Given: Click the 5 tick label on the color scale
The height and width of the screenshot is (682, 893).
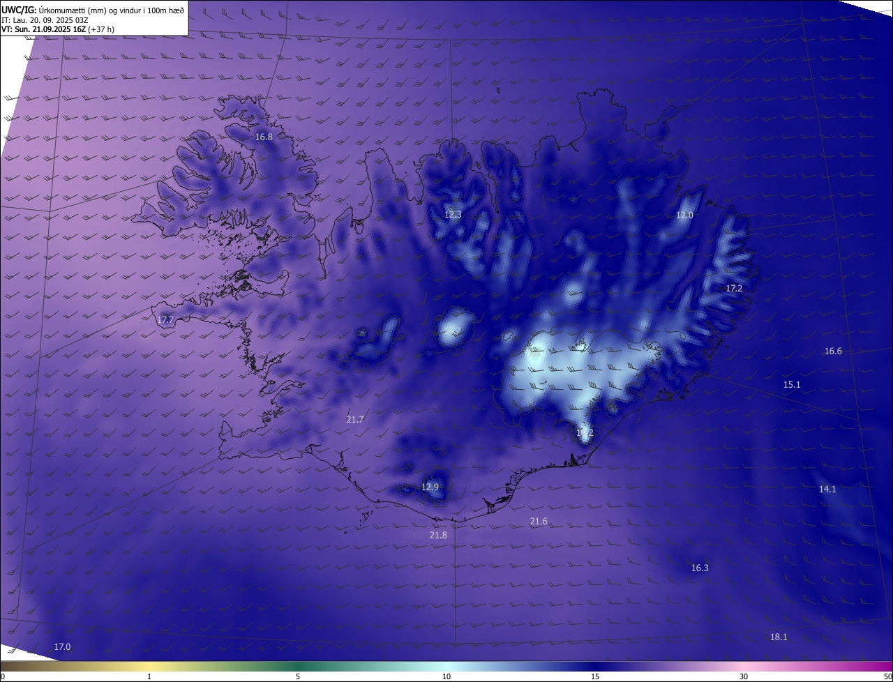Looking at the screenshot, I should 298,676.
